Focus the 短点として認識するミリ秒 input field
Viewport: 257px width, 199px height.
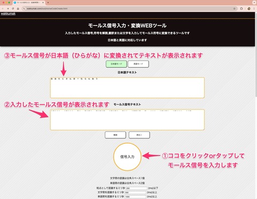pyautogui.click(x=137, y=188)
